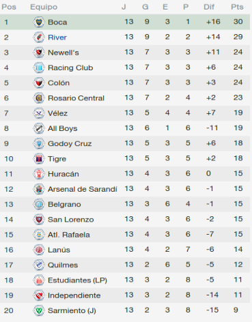Screen dimensions: 252x322
Task: Click the Independiente badge icon
Action: (39, 295)
